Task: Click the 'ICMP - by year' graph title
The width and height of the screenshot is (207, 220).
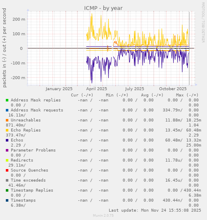Action: (x=103, y=8)
